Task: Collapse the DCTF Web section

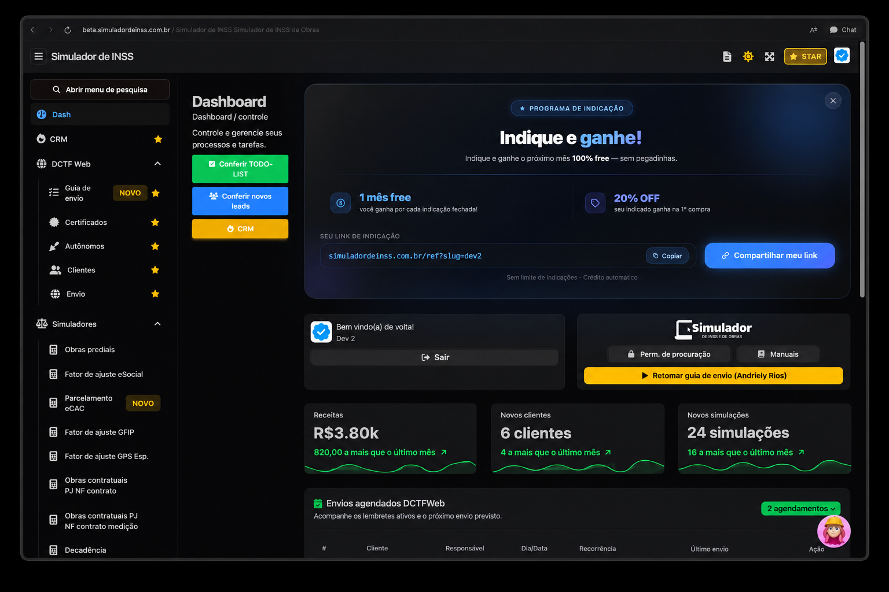Action: coord(157,164)
